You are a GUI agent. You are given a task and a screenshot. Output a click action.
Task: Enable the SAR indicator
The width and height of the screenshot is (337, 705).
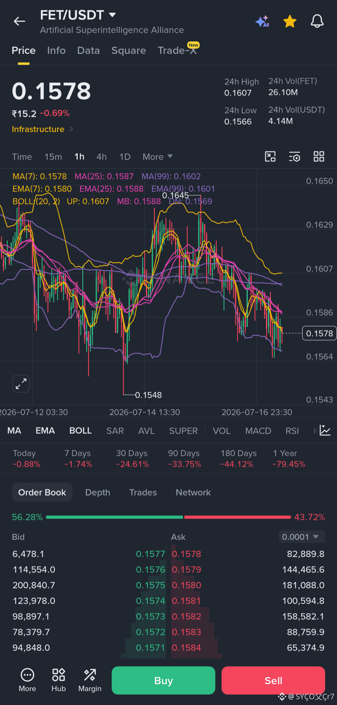pyautogui.click(x=115, y=431)
